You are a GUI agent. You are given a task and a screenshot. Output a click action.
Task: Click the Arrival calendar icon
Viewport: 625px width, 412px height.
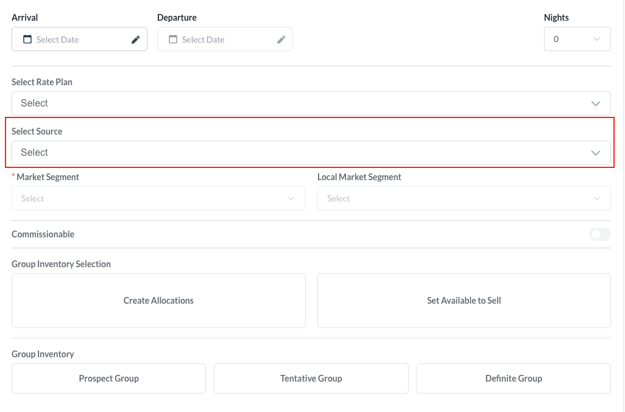[x=27, y=40]
